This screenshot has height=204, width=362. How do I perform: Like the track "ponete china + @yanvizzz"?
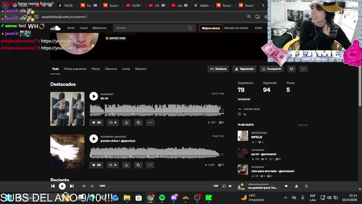point(96,165)
